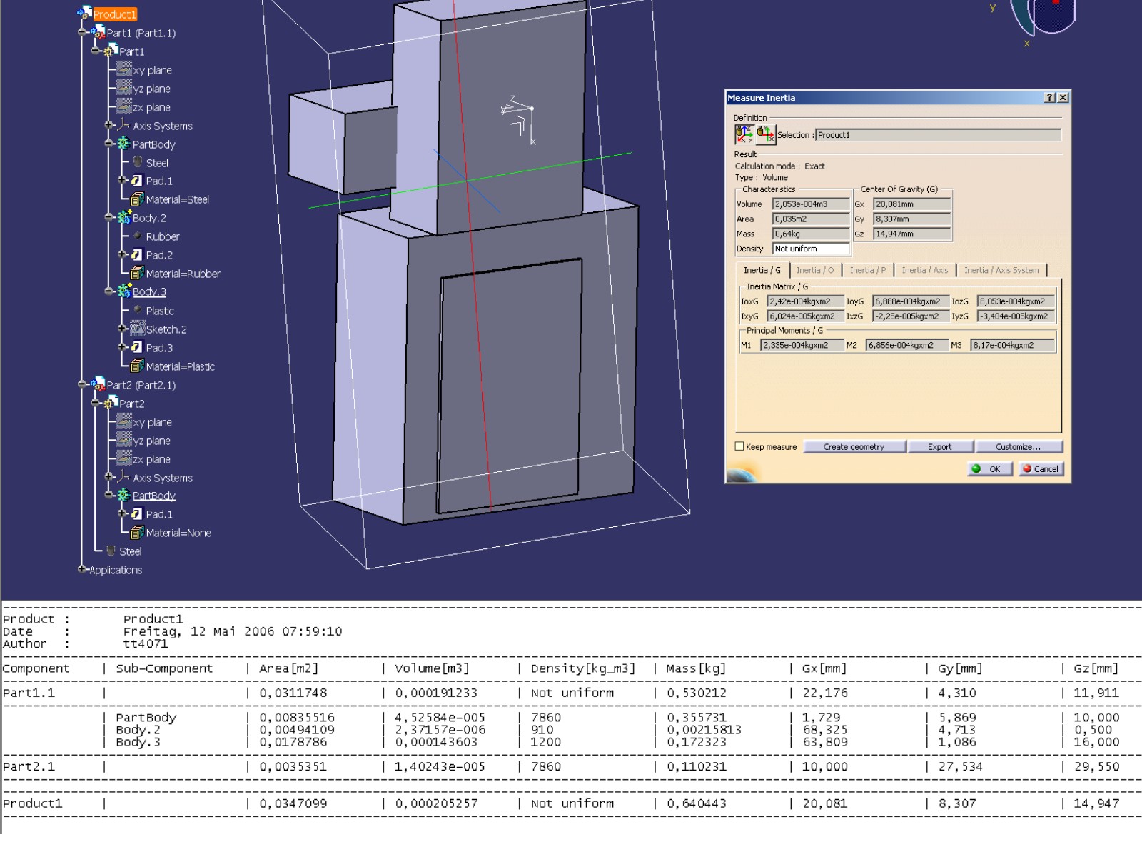Image resolution: width=1142 pixels, height=857 pixels.
Task: Switch to the Inertia / Axis tab
Action: click(925, 270)
